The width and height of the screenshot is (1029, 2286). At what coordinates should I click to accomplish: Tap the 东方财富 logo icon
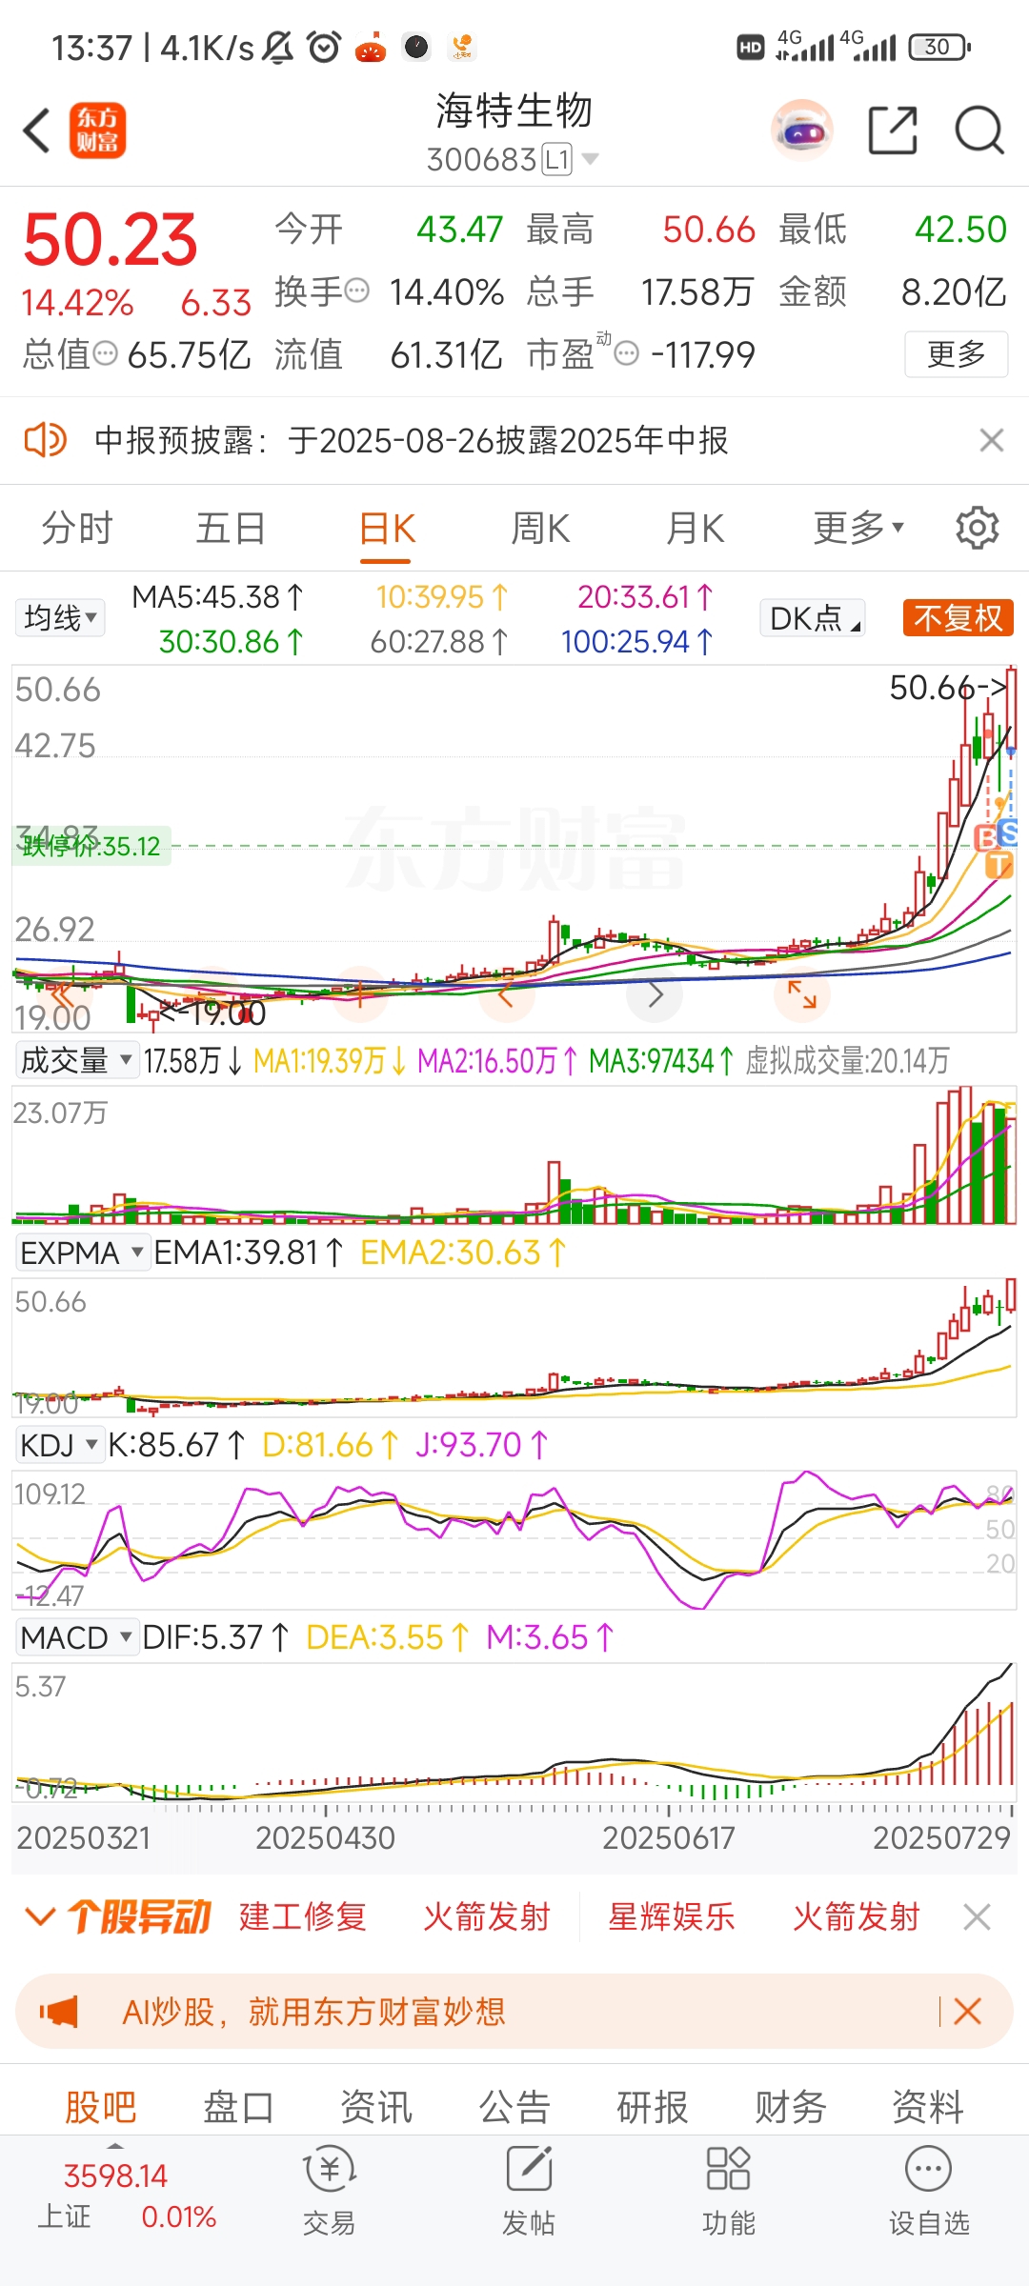click(97, 130)
